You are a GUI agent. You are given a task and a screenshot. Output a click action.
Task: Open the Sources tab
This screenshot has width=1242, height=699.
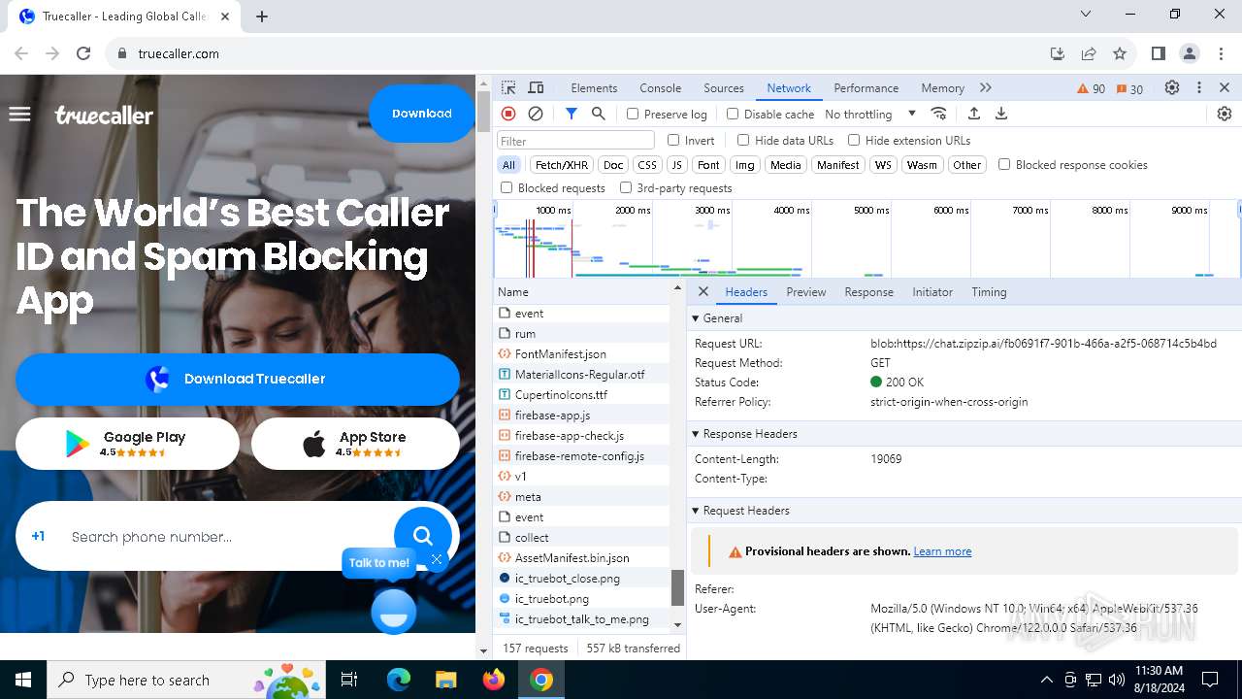pos(724,88)
